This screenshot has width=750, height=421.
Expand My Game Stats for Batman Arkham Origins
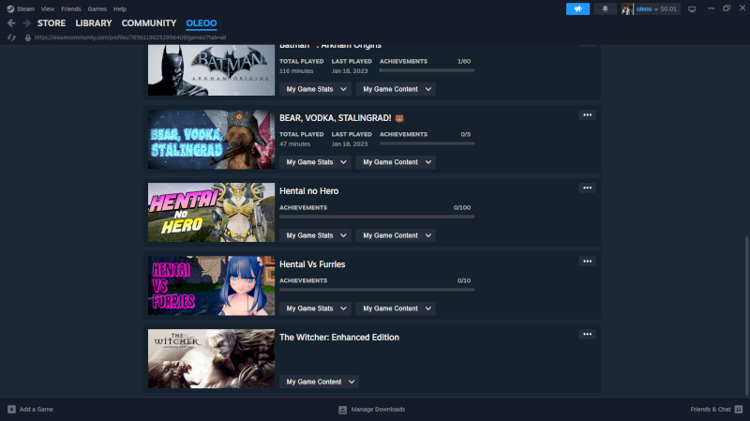coord(315,89)
